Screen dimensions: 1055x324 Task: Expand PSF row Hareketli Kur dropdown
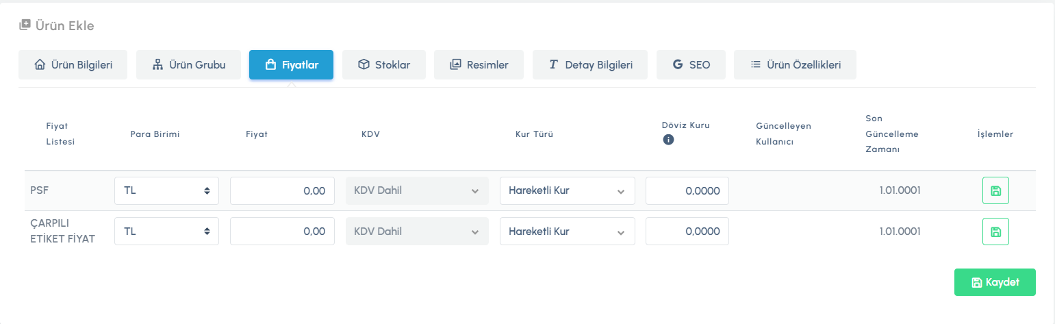567,190
